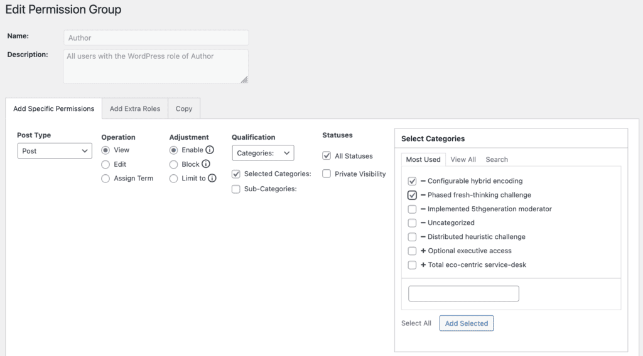Click info icon beside Block option
Image resolution: width=643 pixels, height=356 pixels.
coord(205,164)
